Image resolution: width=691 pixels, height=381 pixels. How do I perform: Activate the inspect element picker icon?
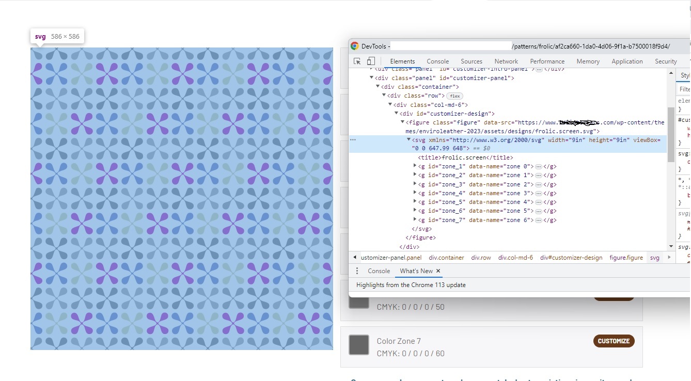(357, 61)
